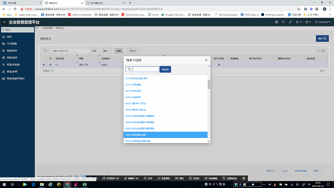Image resolution: width=334 pixels, height=188 pixels.
Task: Open Excel from the Windows taskbar
Action: [x=85, y=184]
